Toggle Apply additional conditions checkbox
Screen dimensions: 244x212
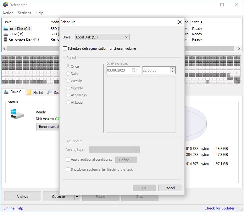coord(68,159)
